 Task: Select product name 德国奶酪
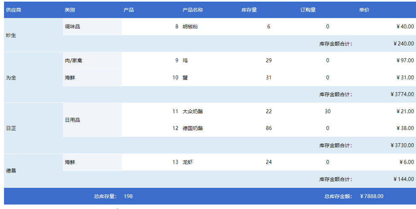click(x=193, y=128)
